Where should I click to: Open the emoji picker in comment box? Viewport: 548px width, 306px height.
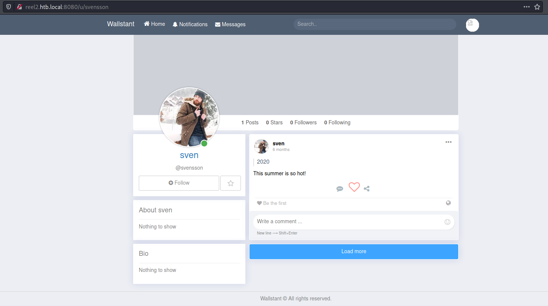click(x=447, y=222)
